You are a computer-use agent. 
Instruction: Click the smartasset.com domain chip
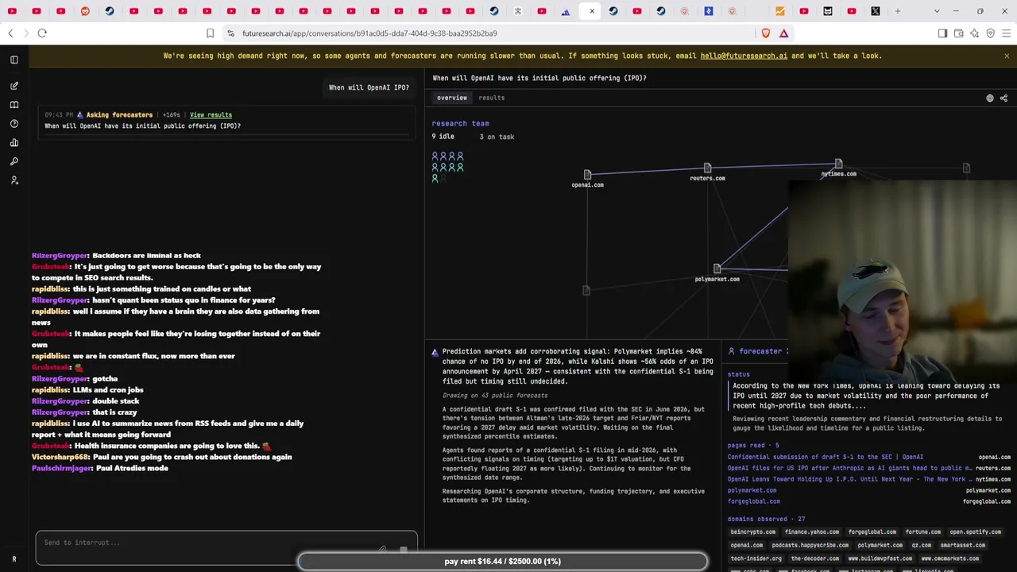(x=962, y=546)
